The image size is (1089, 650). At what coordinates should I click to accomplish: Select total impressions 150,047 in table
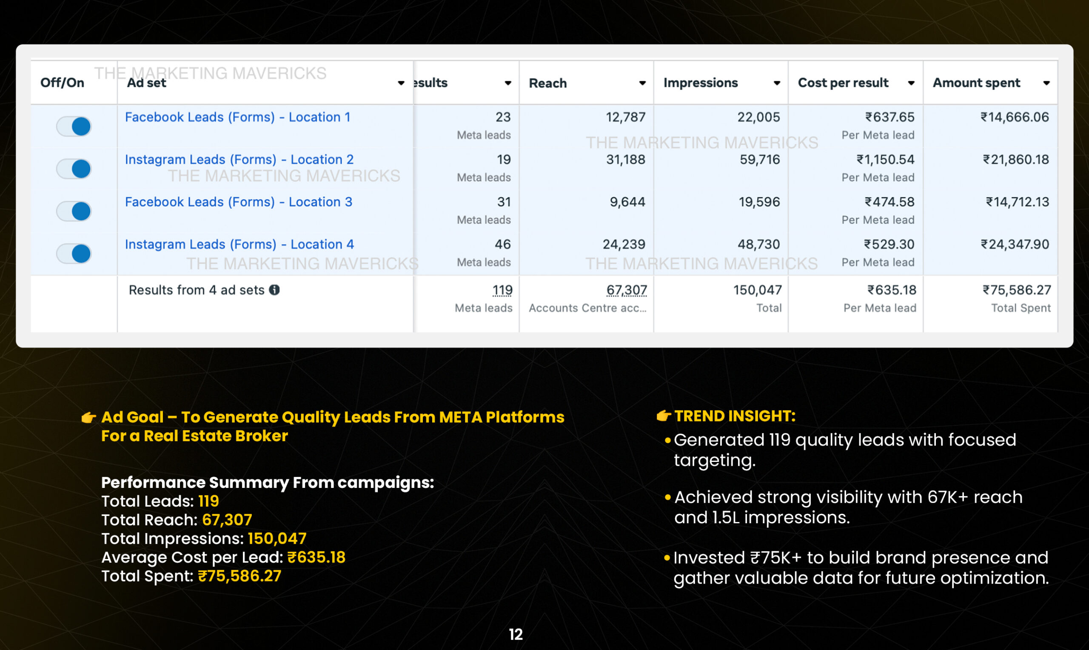tap(758, 290)
